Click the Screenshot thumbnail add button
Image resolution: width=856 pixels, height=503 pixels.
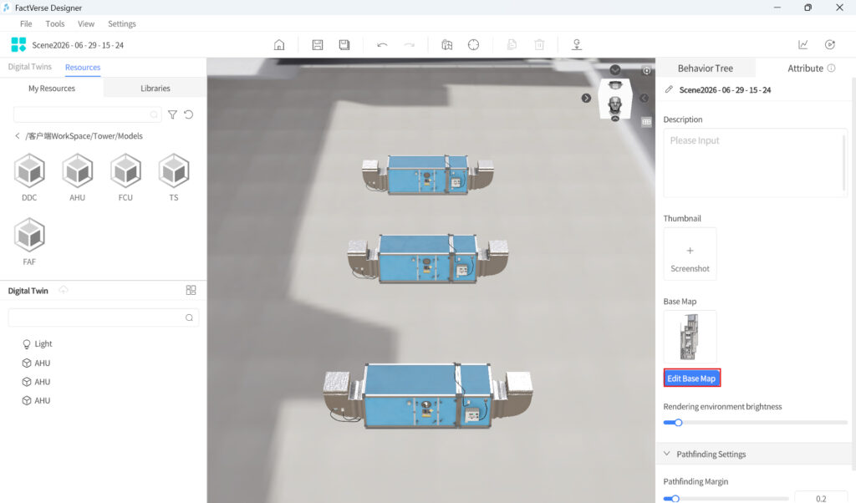point(690,254)
